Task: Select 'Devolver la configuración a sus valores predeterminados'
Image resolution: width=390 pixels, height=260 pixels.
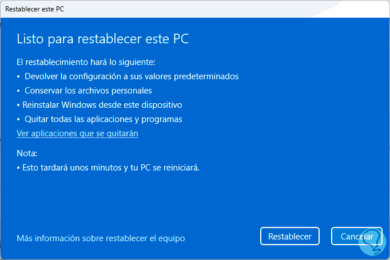Action: coord(132,76)
